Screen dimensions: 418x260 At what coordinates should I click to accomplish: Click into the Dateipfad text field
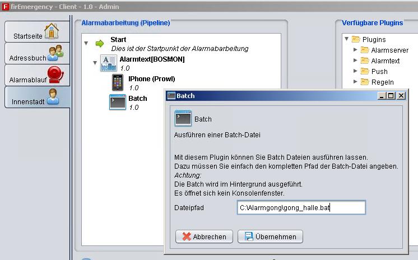301,208
